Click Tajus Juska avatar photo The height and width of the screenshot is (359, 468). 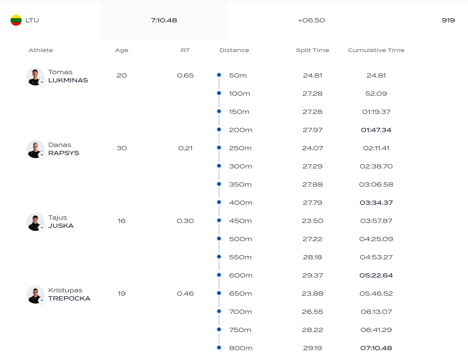point(35,222)
